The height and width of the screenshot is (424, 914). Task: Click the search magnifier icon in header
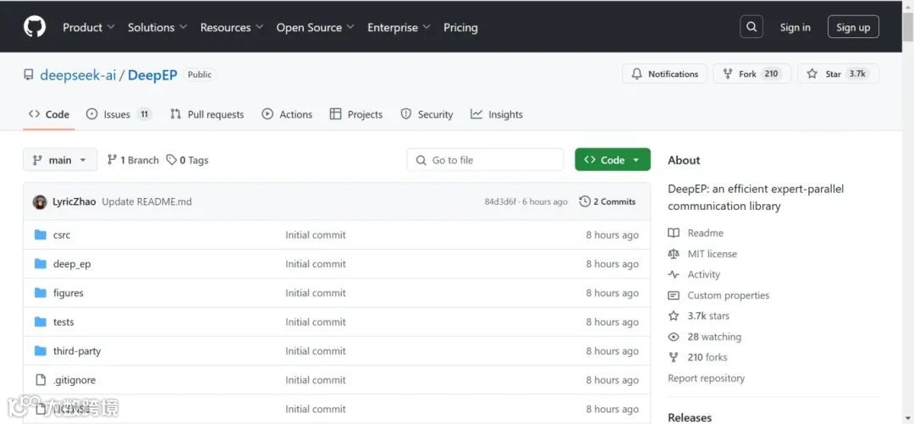(x=752, y=27)
